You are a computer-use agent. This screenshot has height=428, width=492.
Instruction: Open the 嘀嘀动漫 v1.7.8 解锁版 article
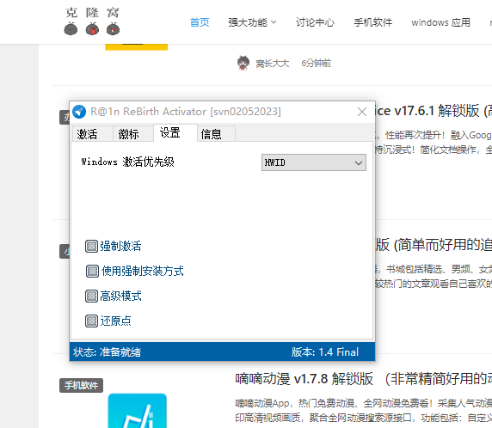(x=363, y=379)
